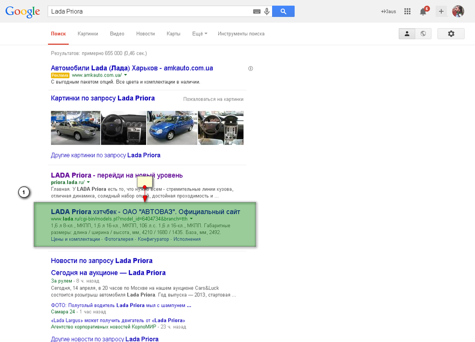The height and width of the screenshot is (342, 475).
Task: Click the plus share button
Action: tap(441, 12)
